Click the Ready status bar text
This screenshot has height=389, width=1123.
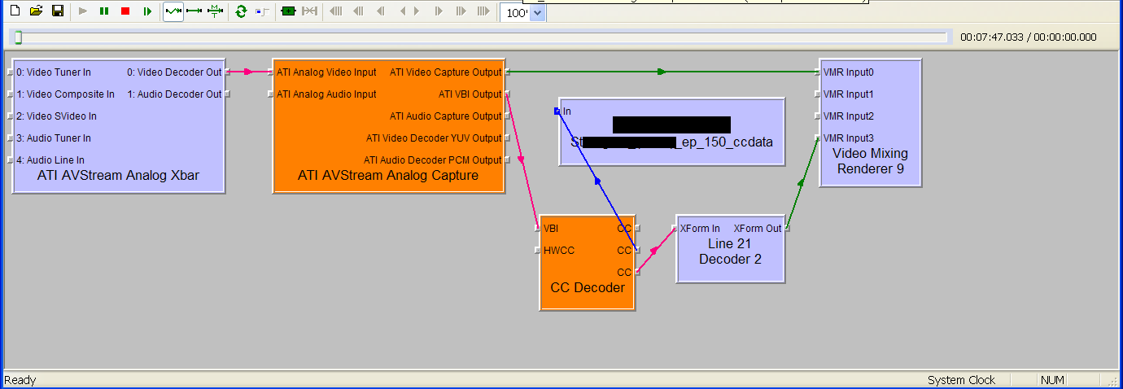(20, 381)
